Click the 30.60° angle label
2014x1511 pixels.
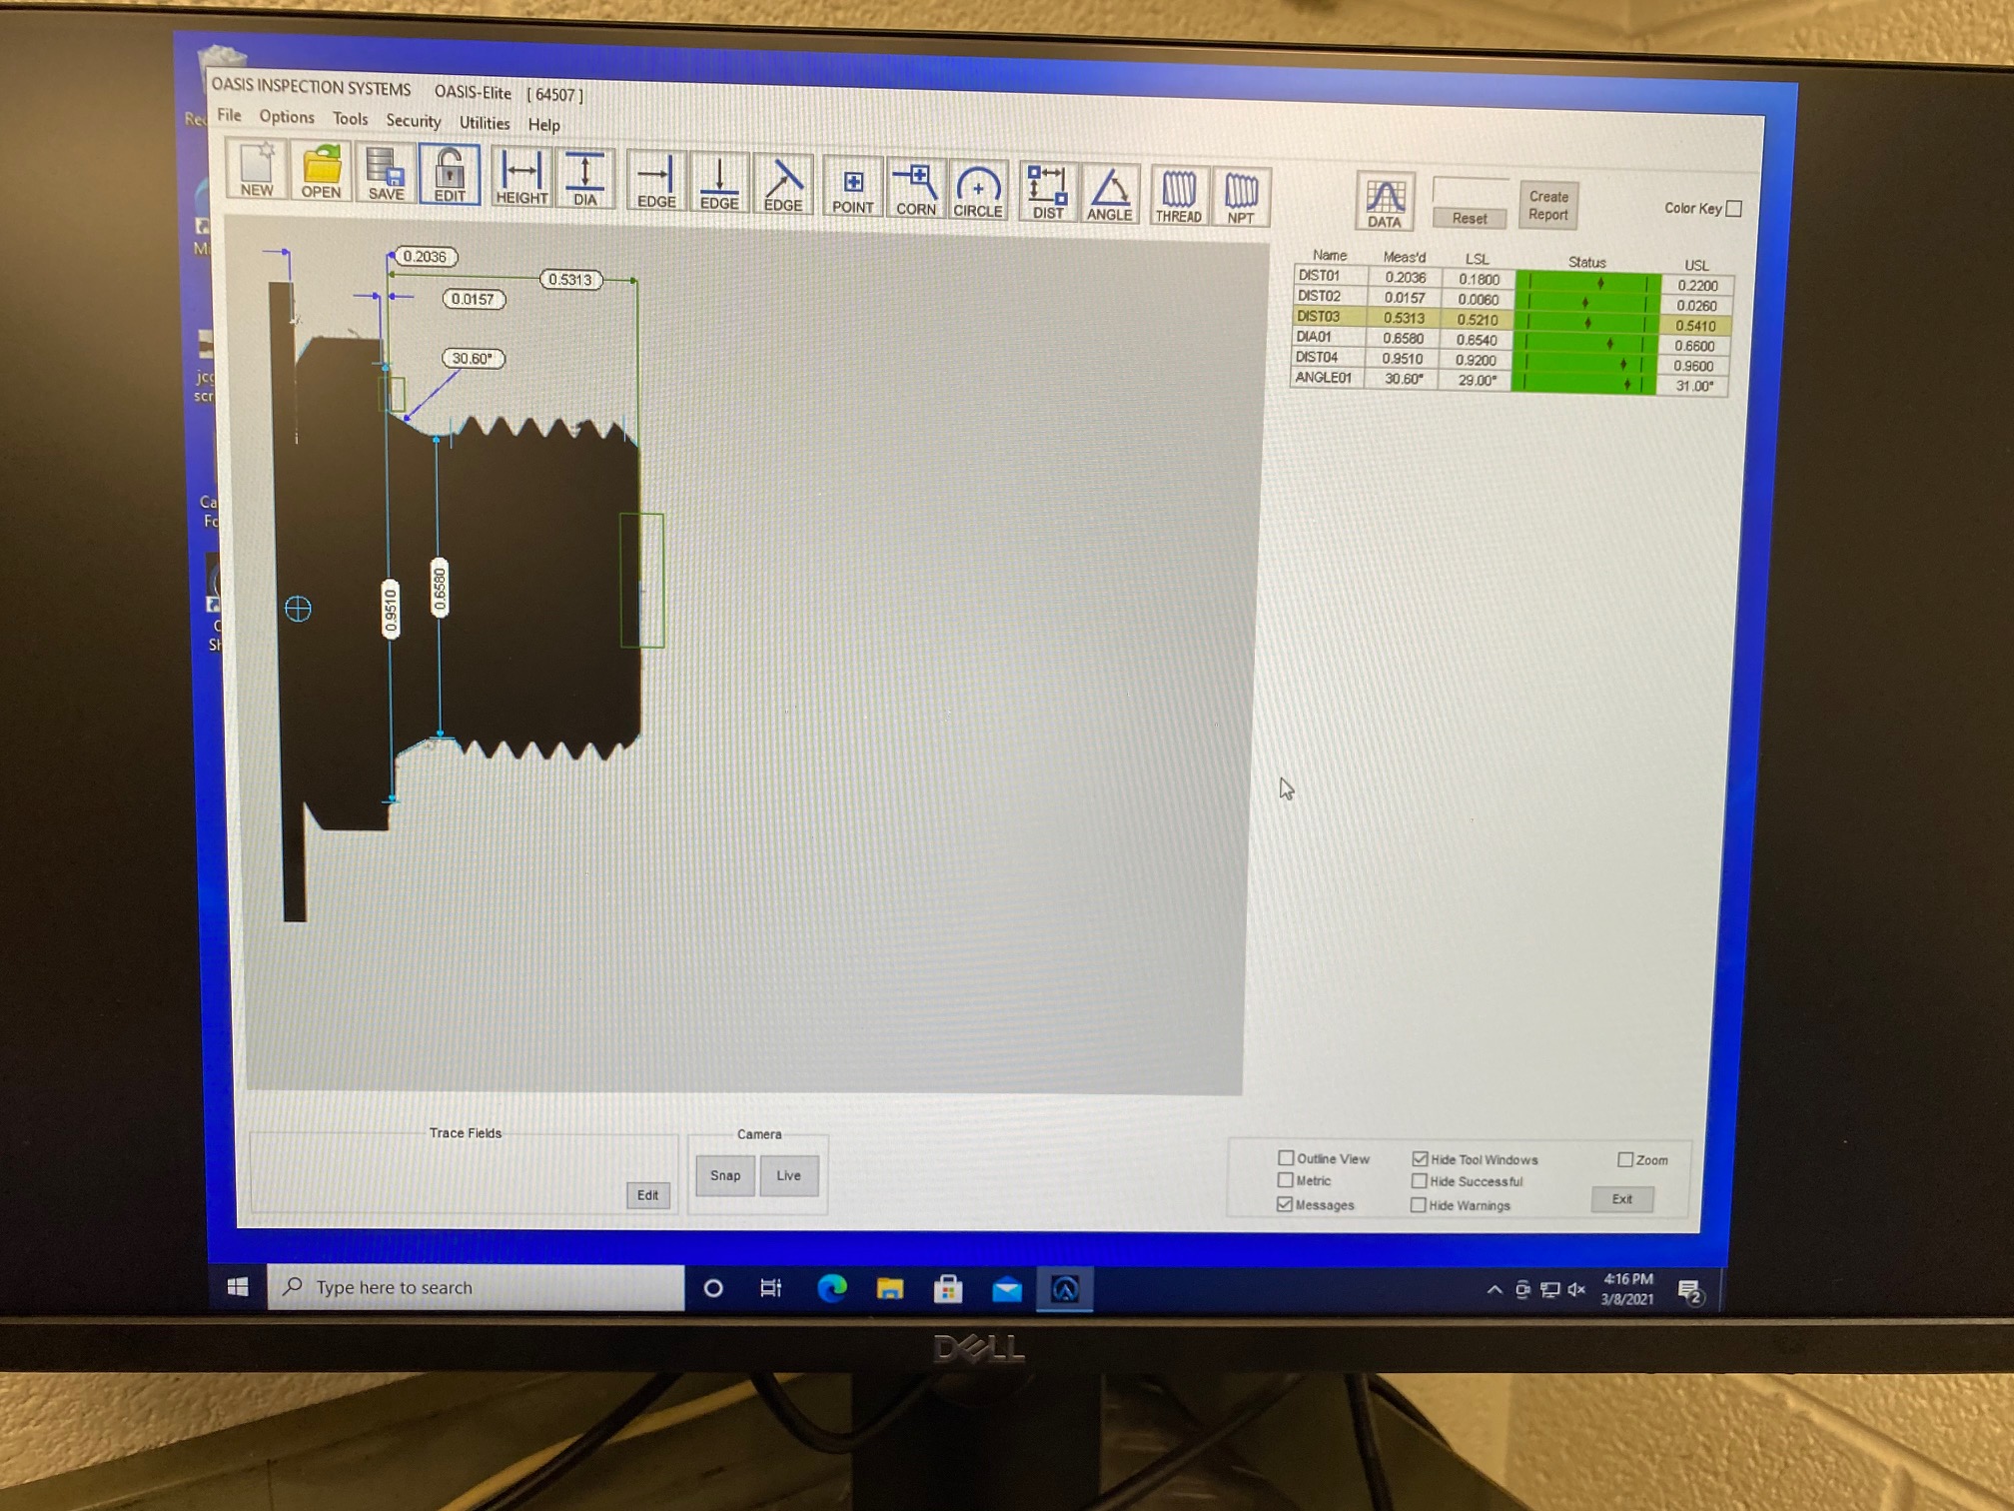click(473, 358)
